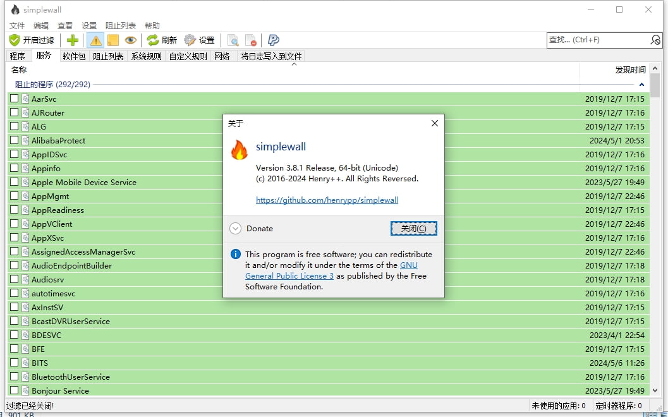Select the BITS service name
Screen dimensions: 668x417
pyautogui.click(x=40, y=363)
